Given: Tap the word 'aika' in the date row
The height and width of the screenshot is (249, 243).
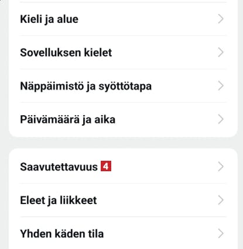Looking at the screenshot, I should coord(105,119).
